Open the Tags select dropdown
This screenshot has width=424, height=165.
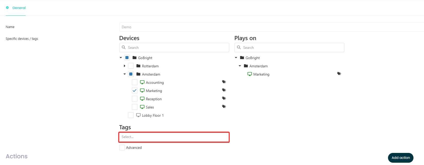[174, 137]
